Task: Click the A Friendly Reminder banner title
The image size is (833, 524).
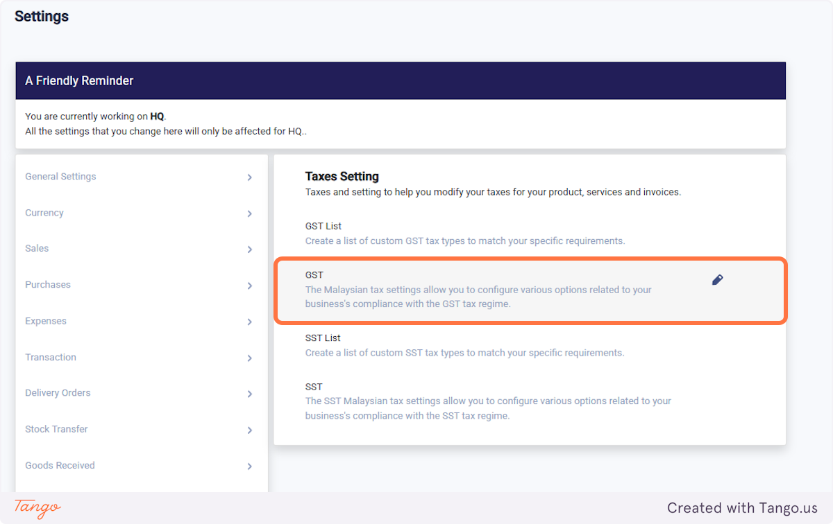Action: [79, 81]
